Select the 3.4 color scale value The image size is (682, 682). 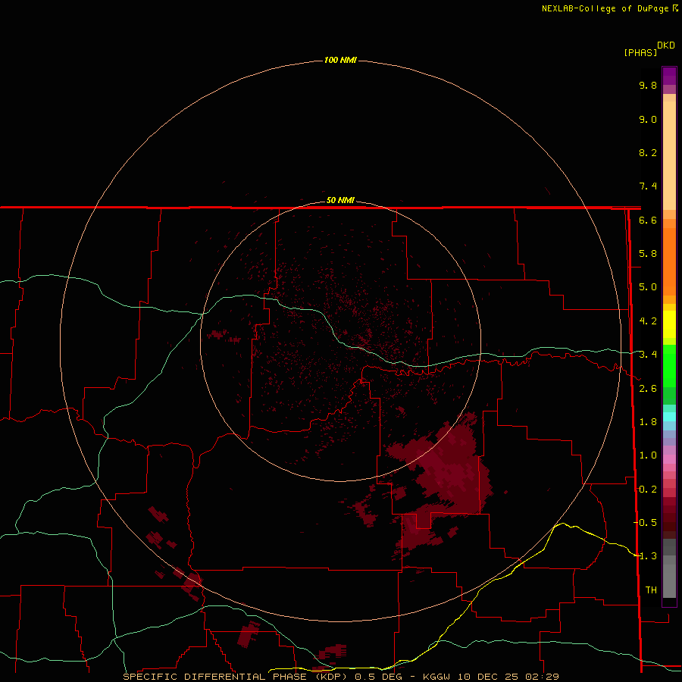click(648, 355)
